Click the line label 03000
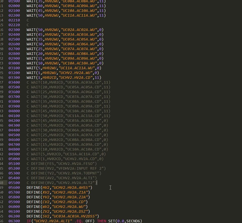The width and height of the screenshot is (242, 223). pos(14,63)
